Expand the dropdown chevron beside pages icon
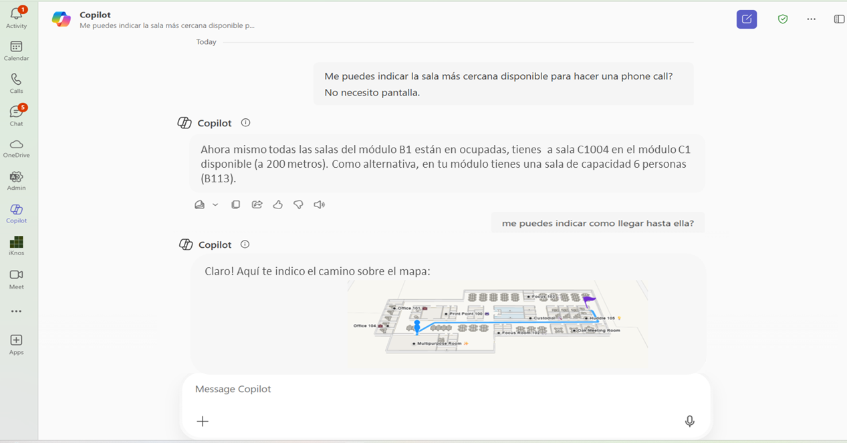Screen dimensions: 847x443 coord(215,204)
